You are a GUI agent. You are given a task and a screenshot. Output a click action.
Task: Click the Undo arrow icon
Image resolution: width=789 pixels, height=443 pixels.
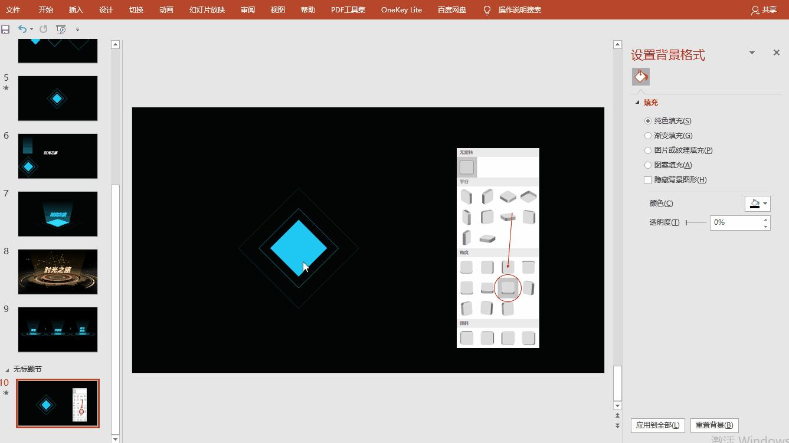point(22,29)
